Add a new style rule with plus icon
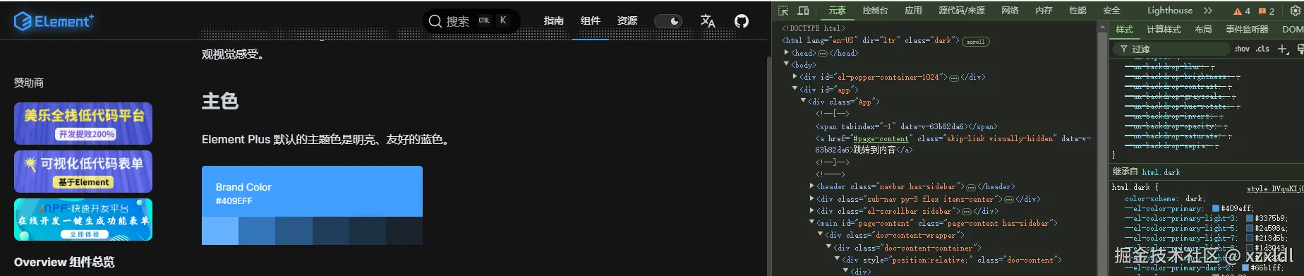The height and width of the screenshot is (276, 1304). coord(1283,49)
